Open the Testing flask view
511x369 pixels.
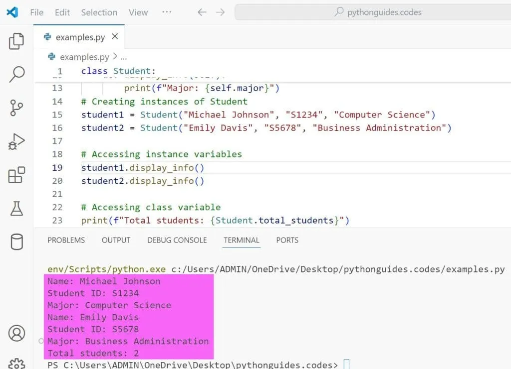tap(16, 209)
